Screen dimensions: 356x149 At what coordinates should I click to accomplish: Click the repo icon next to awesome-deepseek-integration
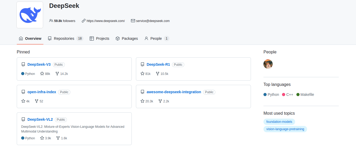pos(142,92)
